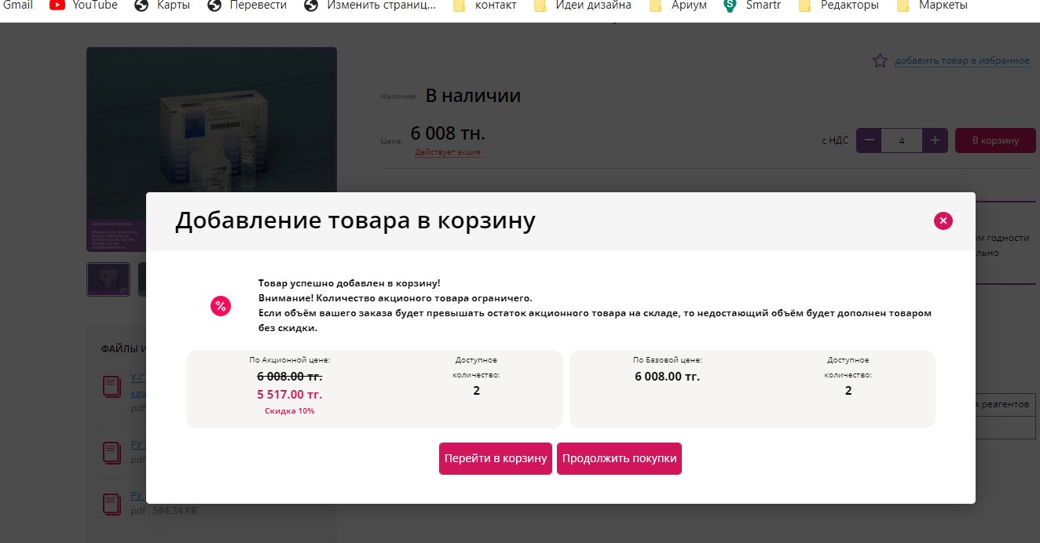The height and width of the screenshot is (543, 1040).
Task: Close the add-to-cart dialog
Action: (943, 221)
